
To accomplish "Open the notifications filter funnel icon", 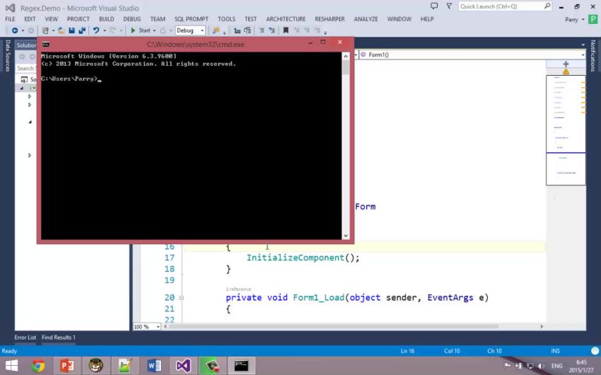I will coord(449,6).
